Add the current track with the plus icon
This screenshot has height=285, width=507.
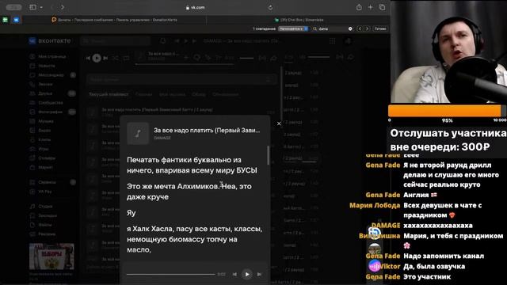[186, 58]
